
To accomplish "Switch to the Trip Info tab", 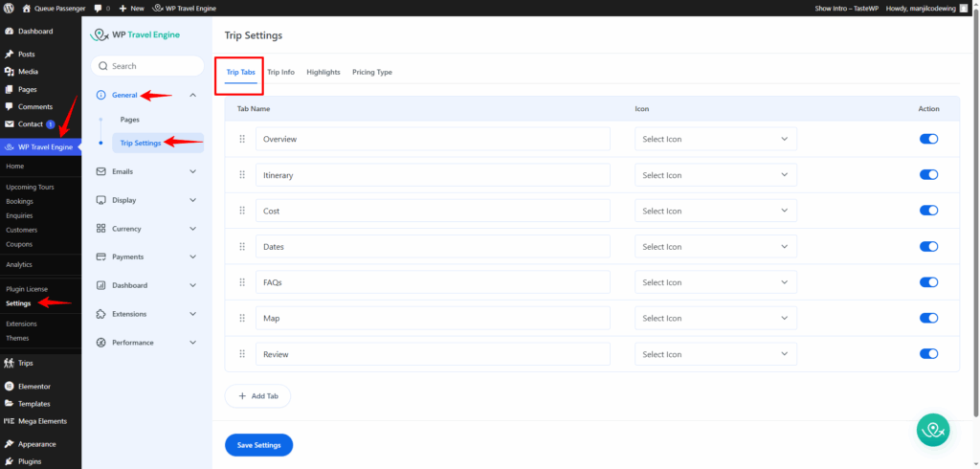I will [280, 73].
